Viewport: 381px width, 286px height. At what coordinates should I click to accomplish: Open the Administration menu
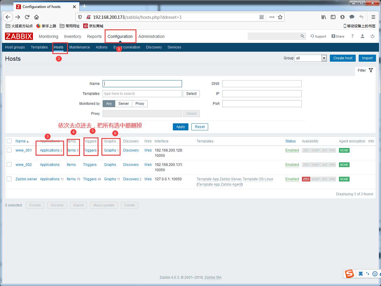click(151, 36)
